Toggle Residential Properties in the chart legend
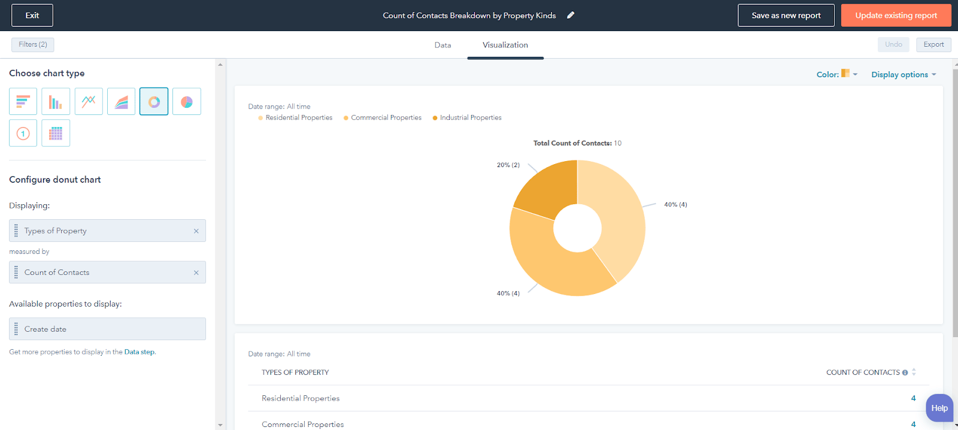 point(298,118)
